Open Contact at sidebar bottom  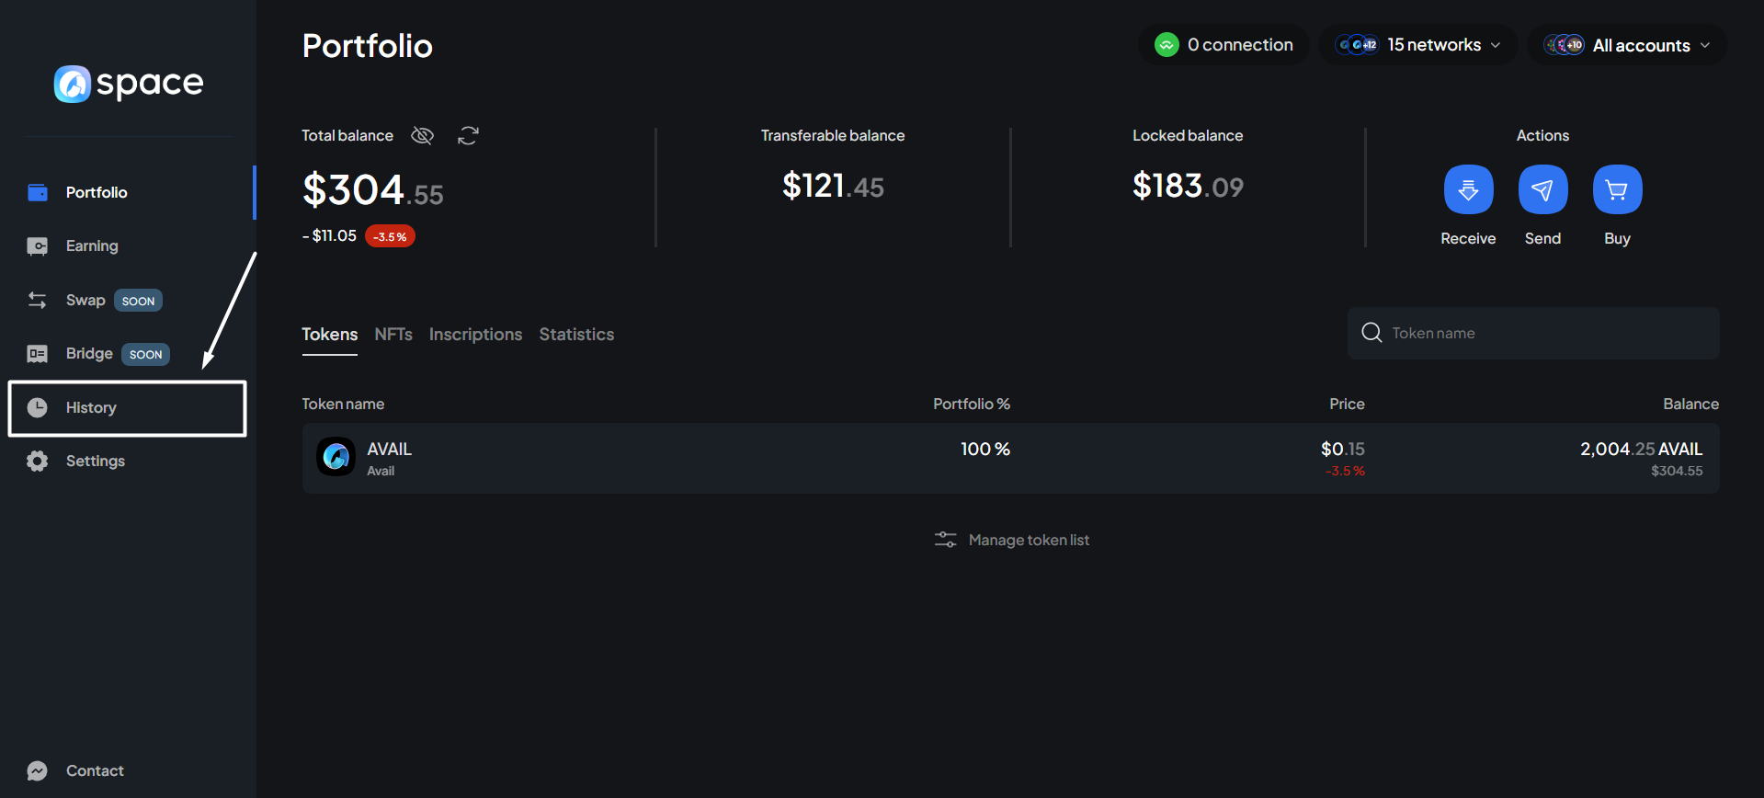(94, 770)
